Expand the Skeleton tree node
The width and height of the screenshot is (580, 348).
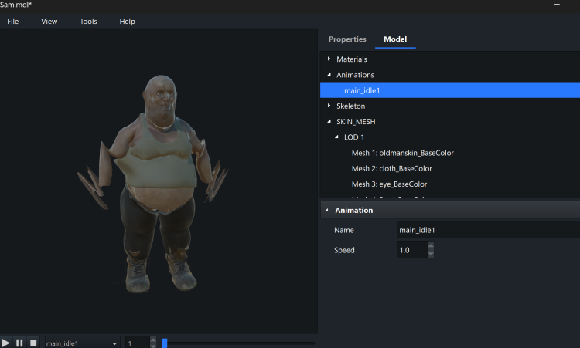click(329, 106)
